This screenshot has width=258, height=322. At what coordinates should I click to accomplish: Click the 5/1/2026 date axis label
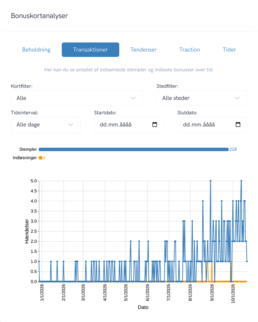[x=126, y=293]
